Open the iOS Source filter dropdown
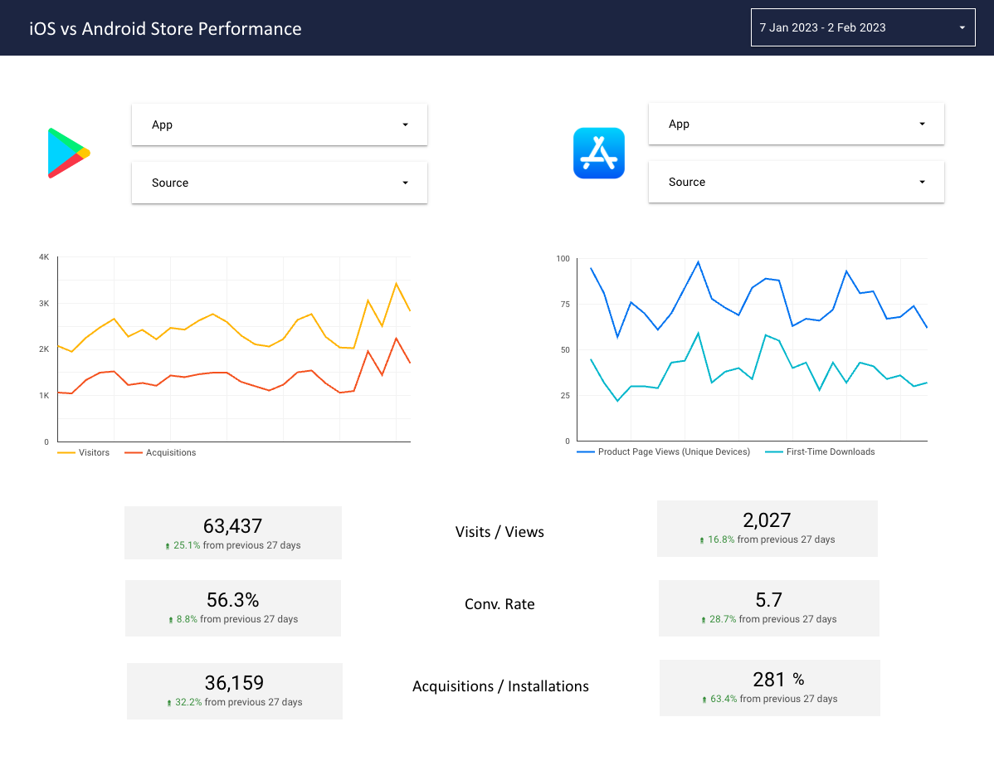The width and height of the screenshot is (994, 766). click(x=797, y=182)
